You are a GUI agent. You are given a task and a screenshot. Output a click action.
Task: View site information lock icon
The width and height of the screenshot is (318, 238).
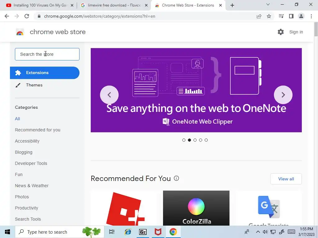point(39,16)
